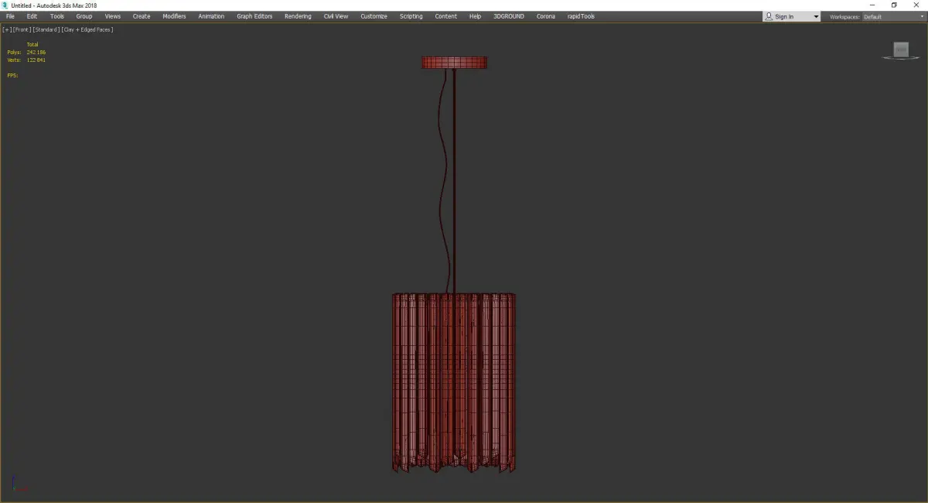Restore down the 3ds Max window

[x=894, y=5]
